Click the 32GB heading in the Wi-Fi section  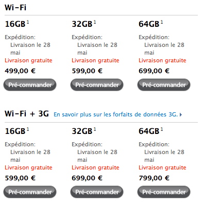tap(82, 24)
